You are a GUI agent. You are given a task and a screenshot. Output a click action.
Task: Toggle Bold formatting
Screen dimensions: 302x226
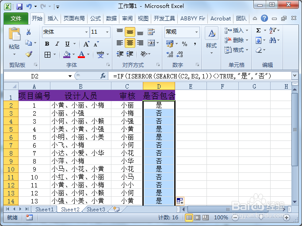pos(47,44)
